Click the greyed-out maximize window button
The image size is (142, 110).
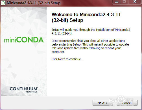click(124, 2)
